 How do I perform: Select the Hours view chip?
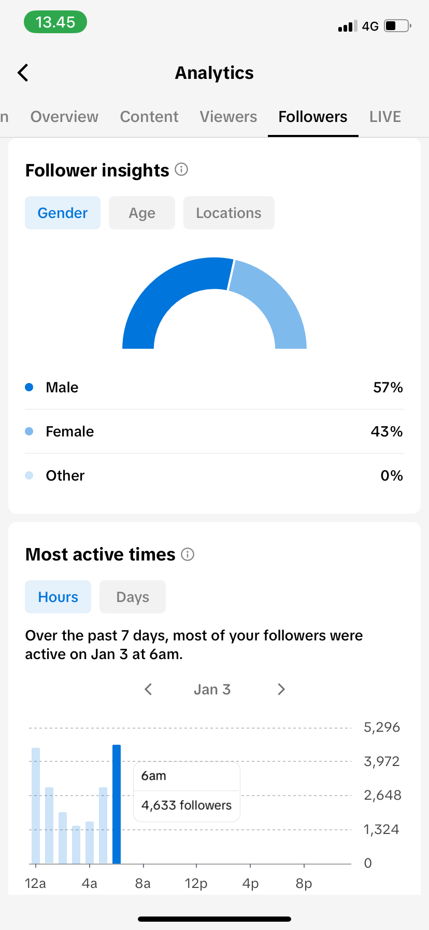point(58,597)
